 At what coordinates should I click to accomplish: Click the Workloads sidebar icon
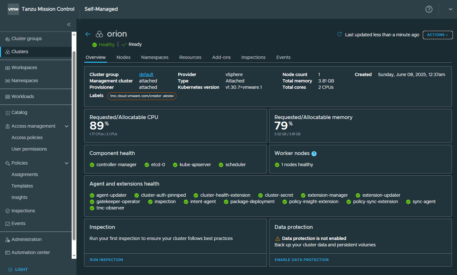[x=8, y=97]
